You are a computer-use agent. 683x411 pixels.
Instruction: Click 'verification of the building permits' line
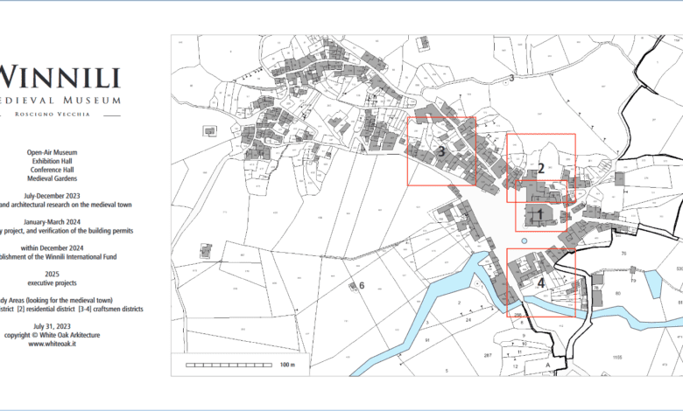[x=67, y=231]
